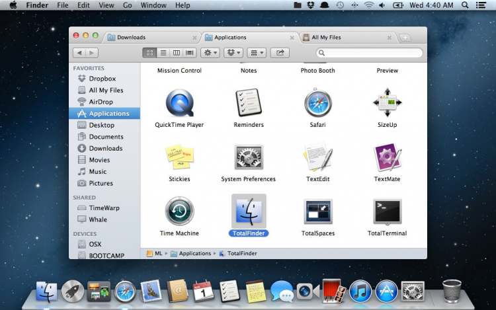Image resolution: width=496 pixels, height=310 pixels.
Task: Launch Mail from the Dock
Action: tap(151, 291)
